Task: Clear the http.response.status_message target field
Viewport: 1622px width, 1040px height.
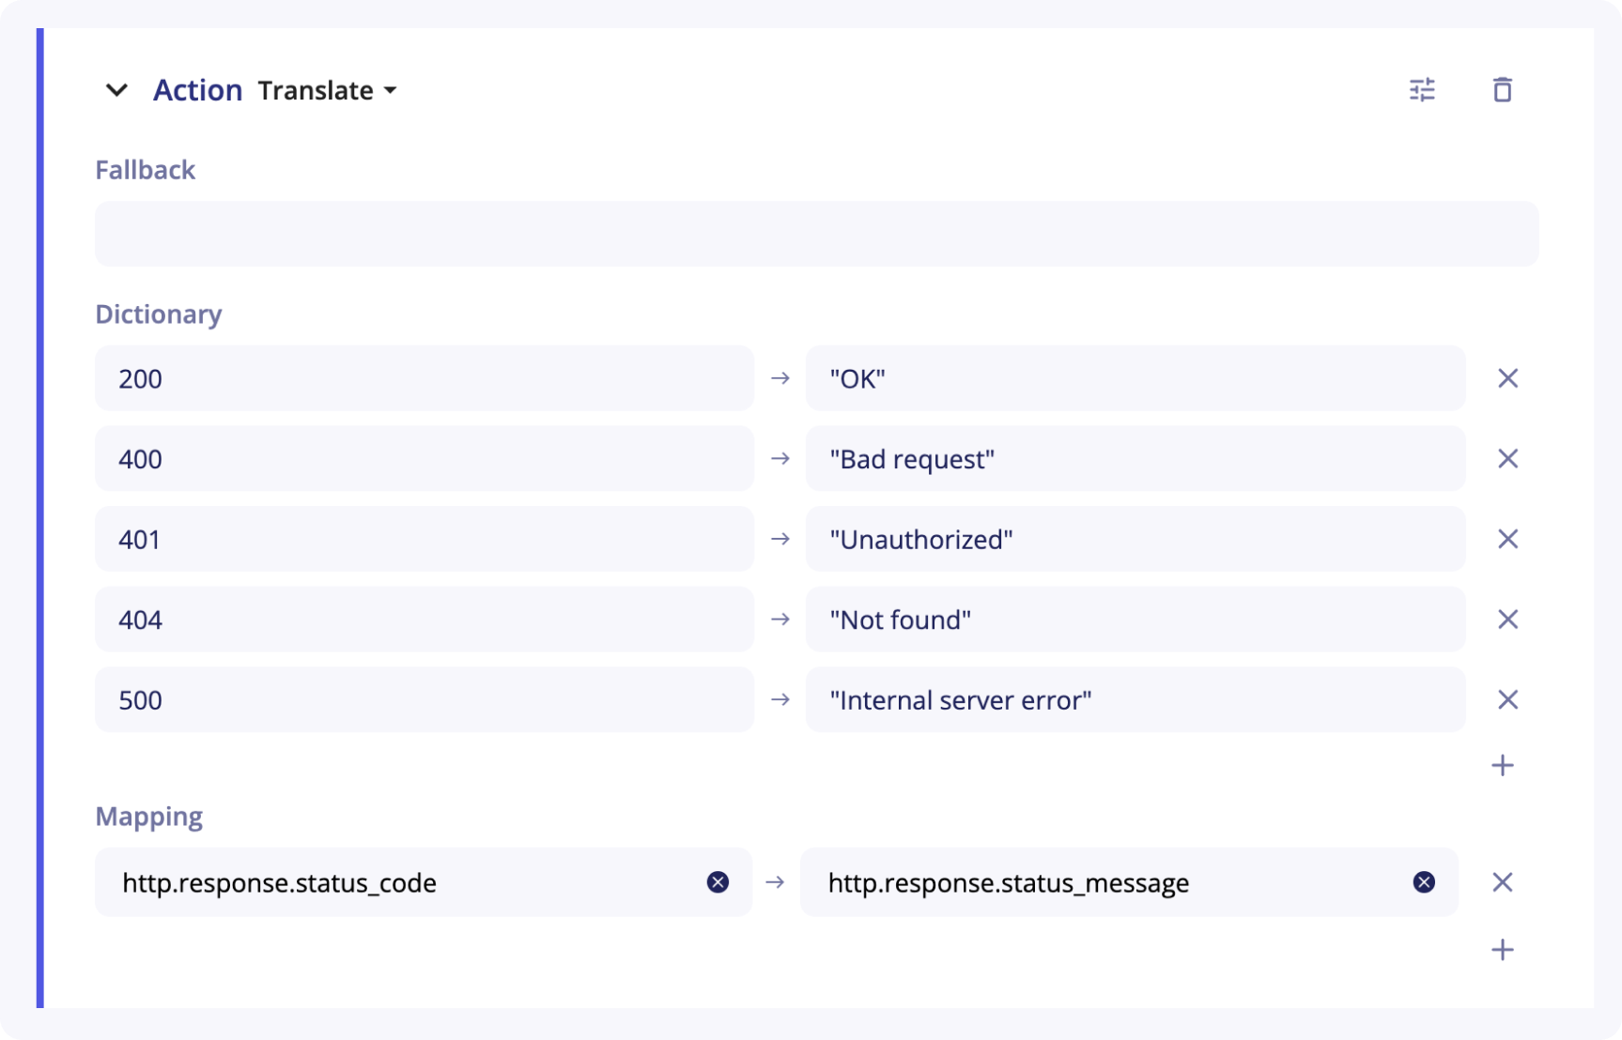Action: pyautogui.click(x=1424, y=882)
